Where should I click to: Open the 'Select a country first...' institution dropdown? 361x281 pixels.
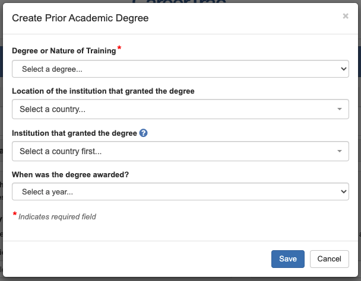180,151
